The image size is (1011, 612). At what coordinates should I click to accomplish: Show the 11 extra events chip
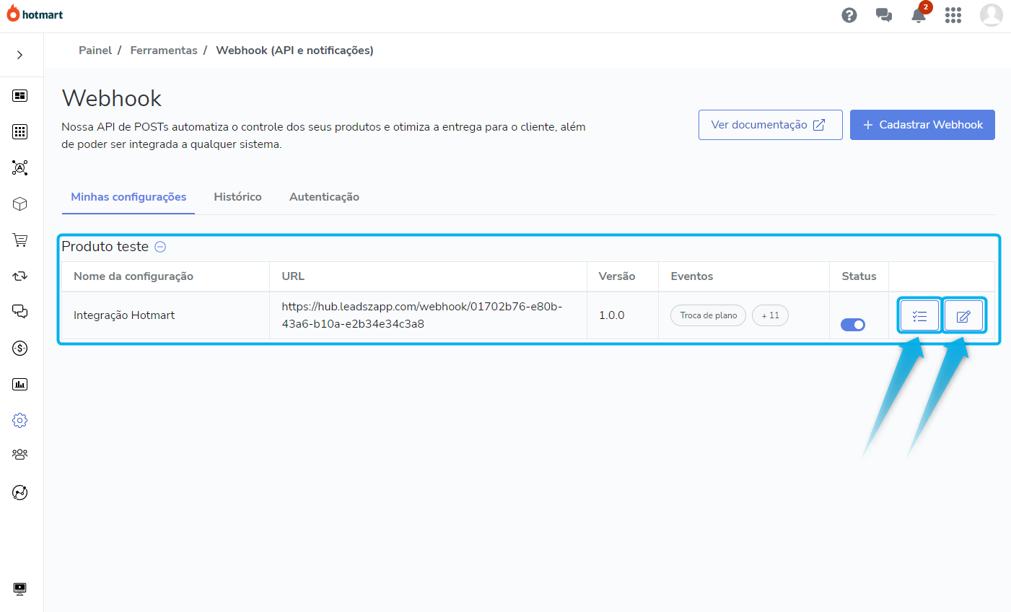click(x=770, y=315)
